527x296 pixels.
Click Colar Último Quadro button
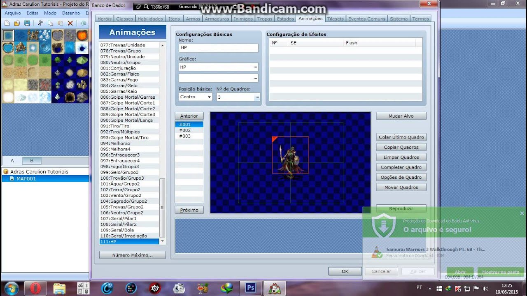(x=401, y=137)
